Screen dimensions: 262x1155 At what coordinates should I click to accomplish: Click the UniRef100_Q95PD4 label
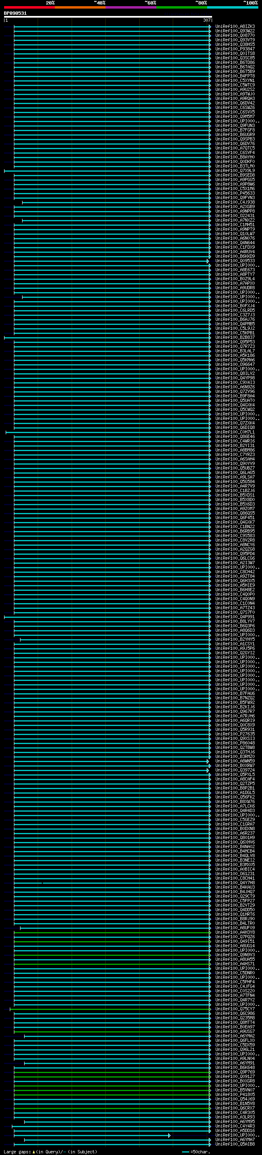tap(235, 554)
